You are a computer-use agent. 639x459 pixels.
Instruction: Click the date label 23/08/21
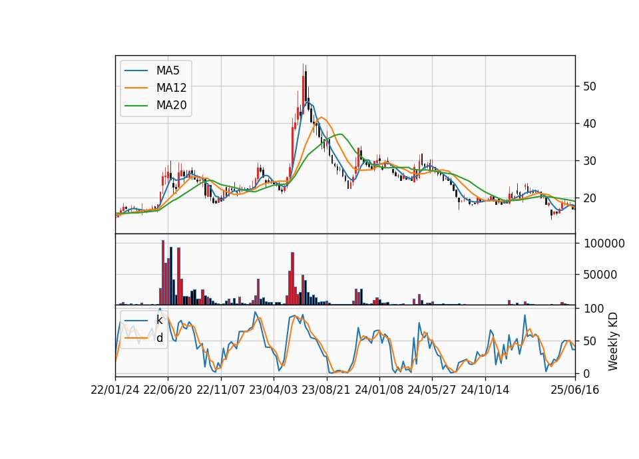click(326, 390)
